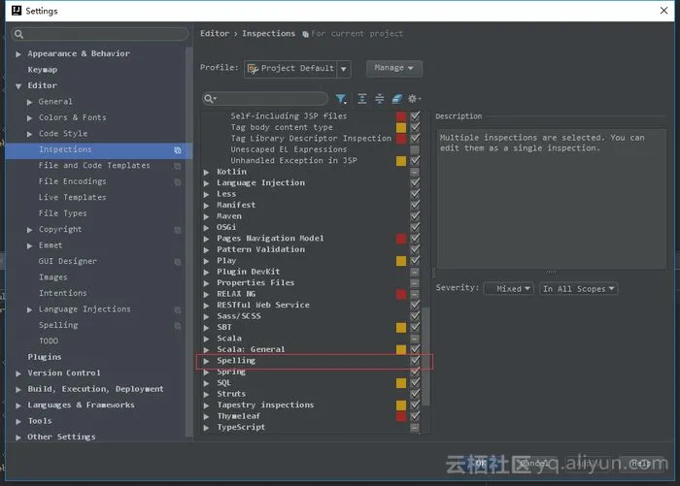This screenshot has width=680, height=486.
Task: Expand Language Injection inspection group
Action: [x=206, y=183]
